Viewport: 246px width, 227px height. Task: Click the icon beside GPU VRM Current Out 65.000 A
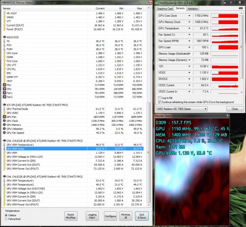click(4, 165)
